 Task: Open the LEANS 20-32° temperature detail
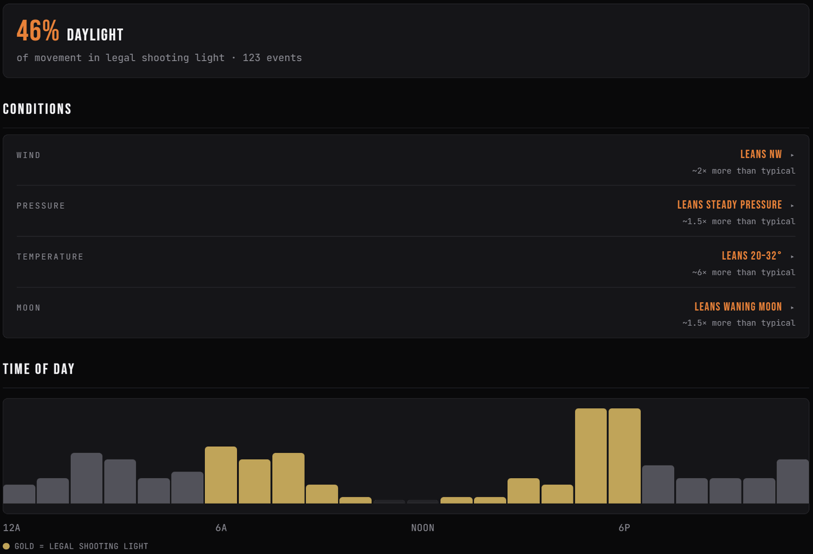click(x=752, y=256)
